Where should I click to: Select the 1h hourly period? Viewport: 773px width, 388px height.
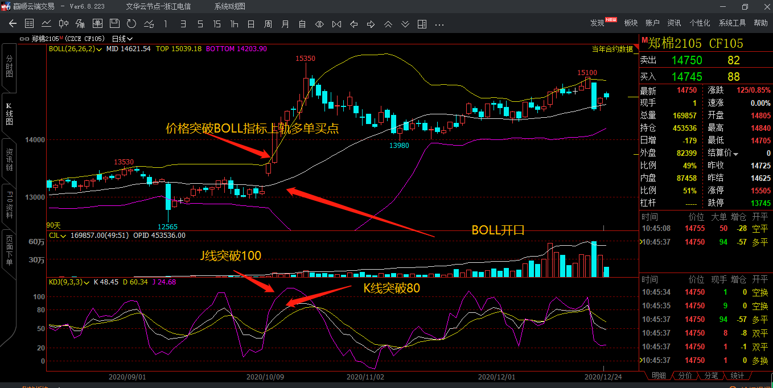point(234,24)
